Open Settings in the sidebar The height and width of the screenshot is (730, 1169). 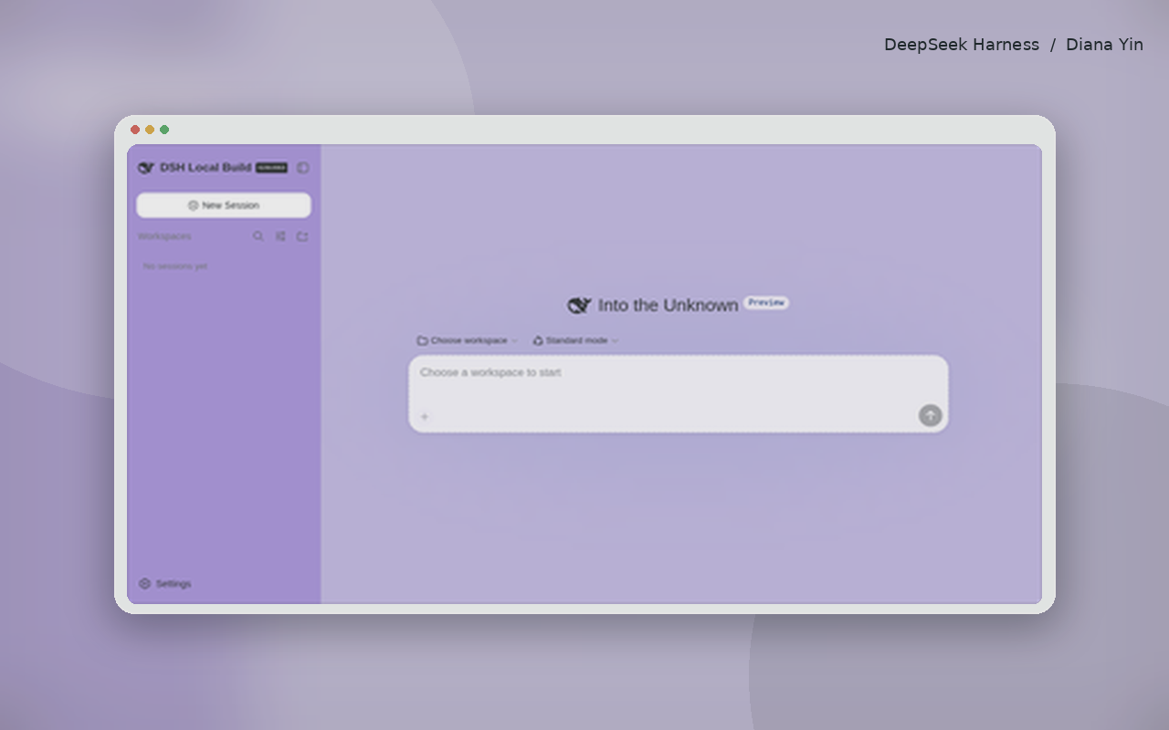click(165, 584)
